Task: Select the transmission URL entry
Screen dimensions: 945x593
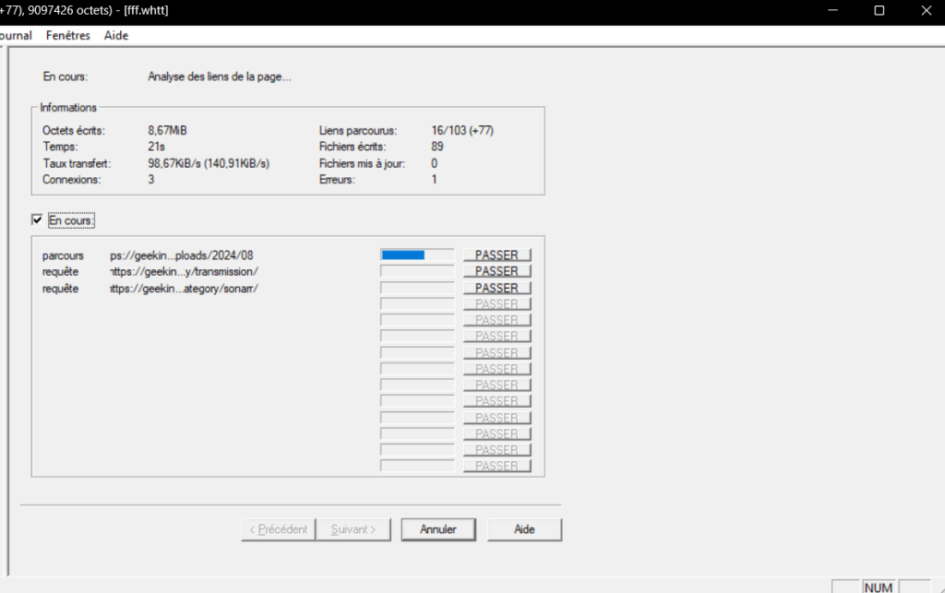Action: 184,271
